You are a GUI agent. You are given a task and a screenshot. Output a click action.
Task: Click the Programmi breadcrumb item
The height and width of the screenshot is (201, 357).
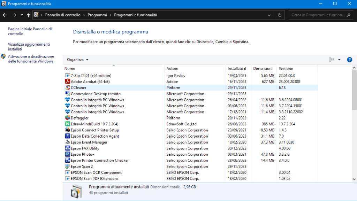[x=97, y=15]
